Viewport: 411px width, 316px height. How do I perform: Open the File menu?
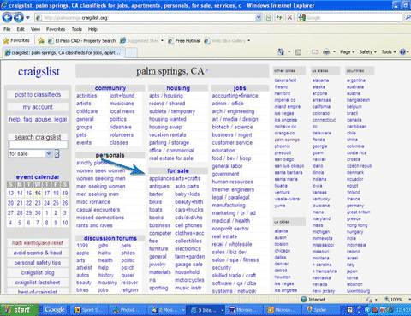[x=7, y=29]
